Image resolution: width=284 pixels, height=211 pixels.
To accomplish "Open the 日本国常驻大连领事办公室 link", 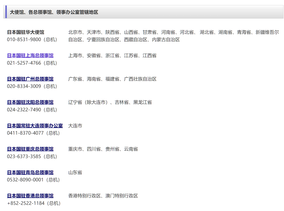I will [x=35, y=126].
